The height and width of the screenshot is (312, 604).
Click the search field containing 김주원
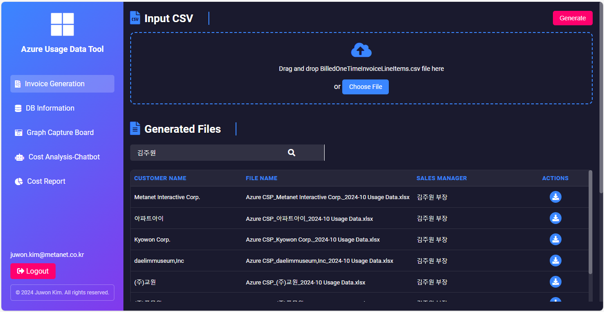(227, 153)
